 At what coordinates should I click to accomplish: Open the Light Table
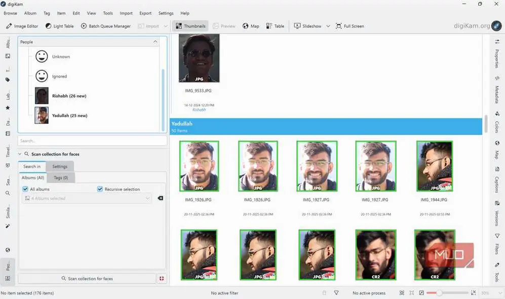tap(59, 26)
